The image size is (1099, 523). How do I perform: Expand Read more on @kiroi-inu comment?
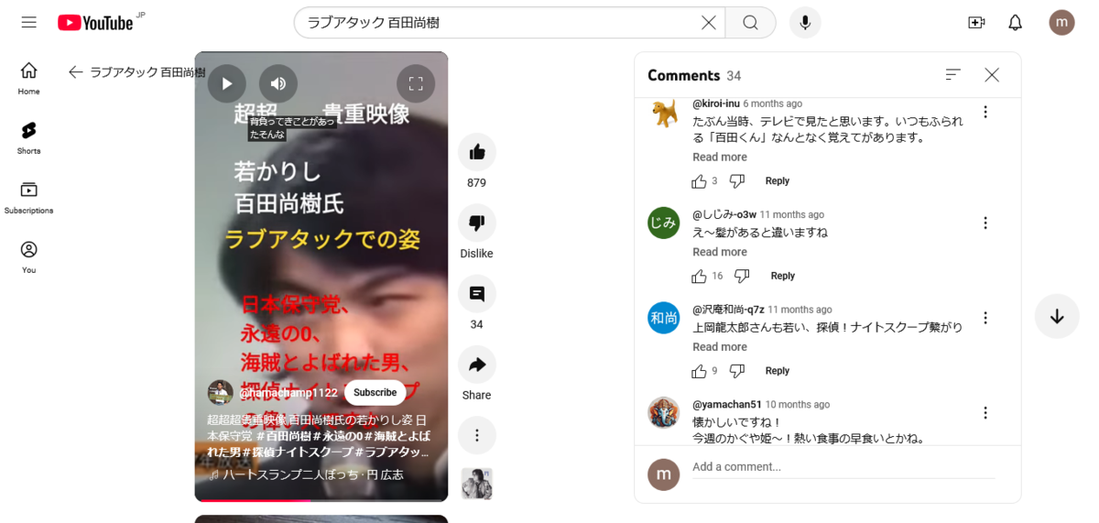pos(720,158)
